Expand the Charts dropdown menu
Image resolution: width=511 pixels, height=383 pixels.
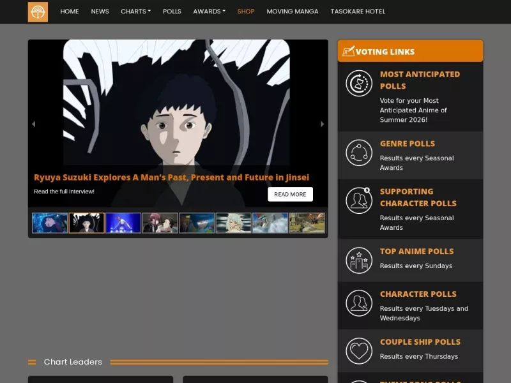point(135,11)
